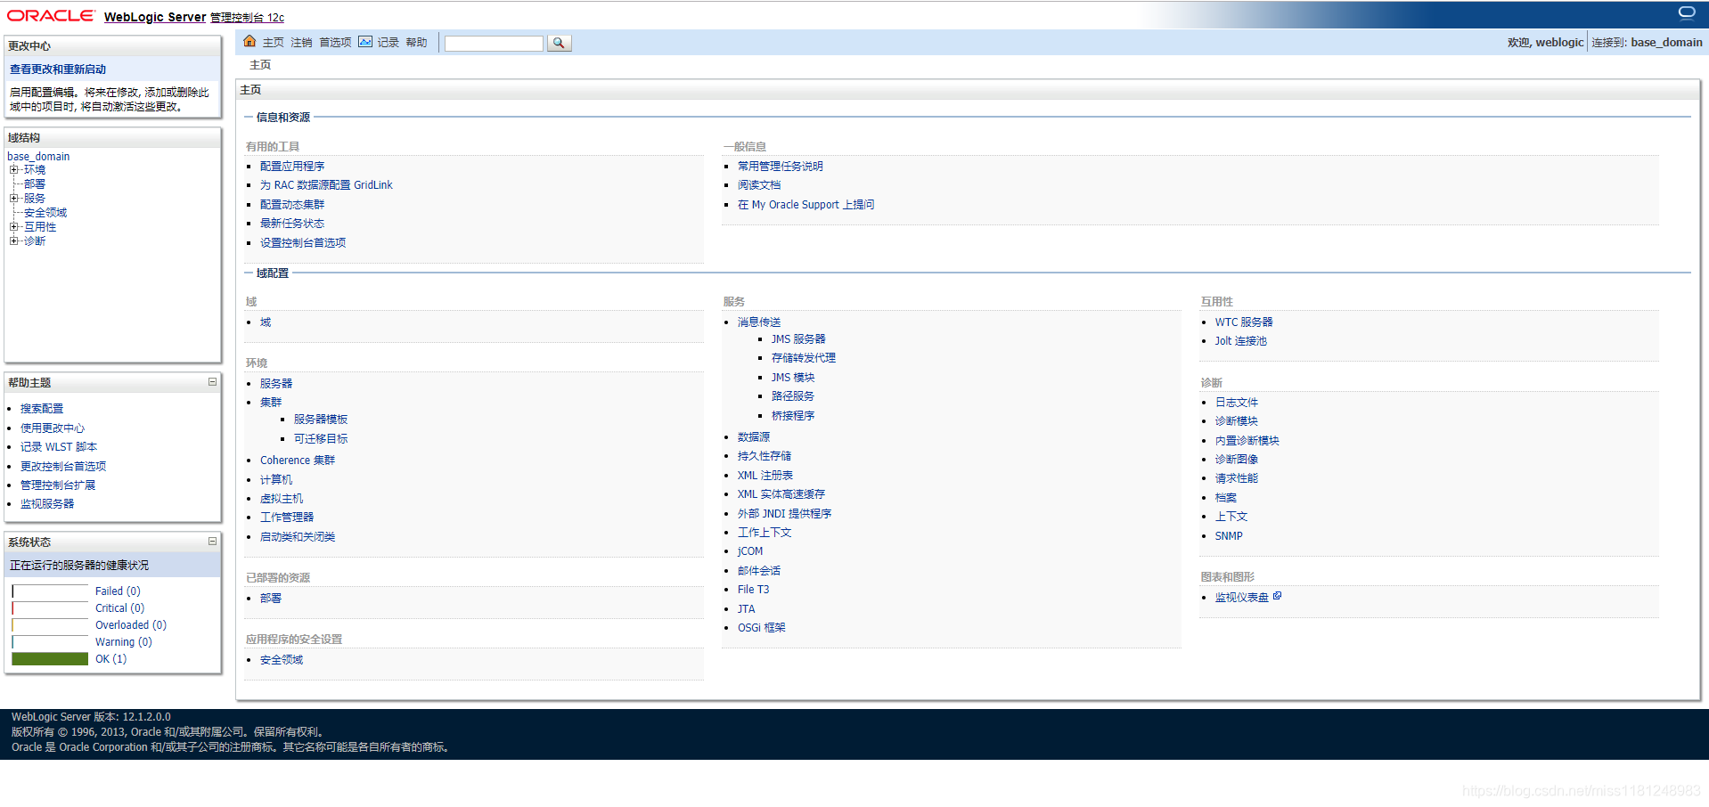This screenshot has height=807, width=1709.
Task: Click 注销 to log out
Action: (x=301, y=43)
